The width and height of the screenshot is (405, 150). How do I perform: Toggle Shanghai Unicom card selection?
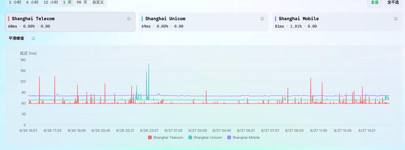tap(204, 22)
